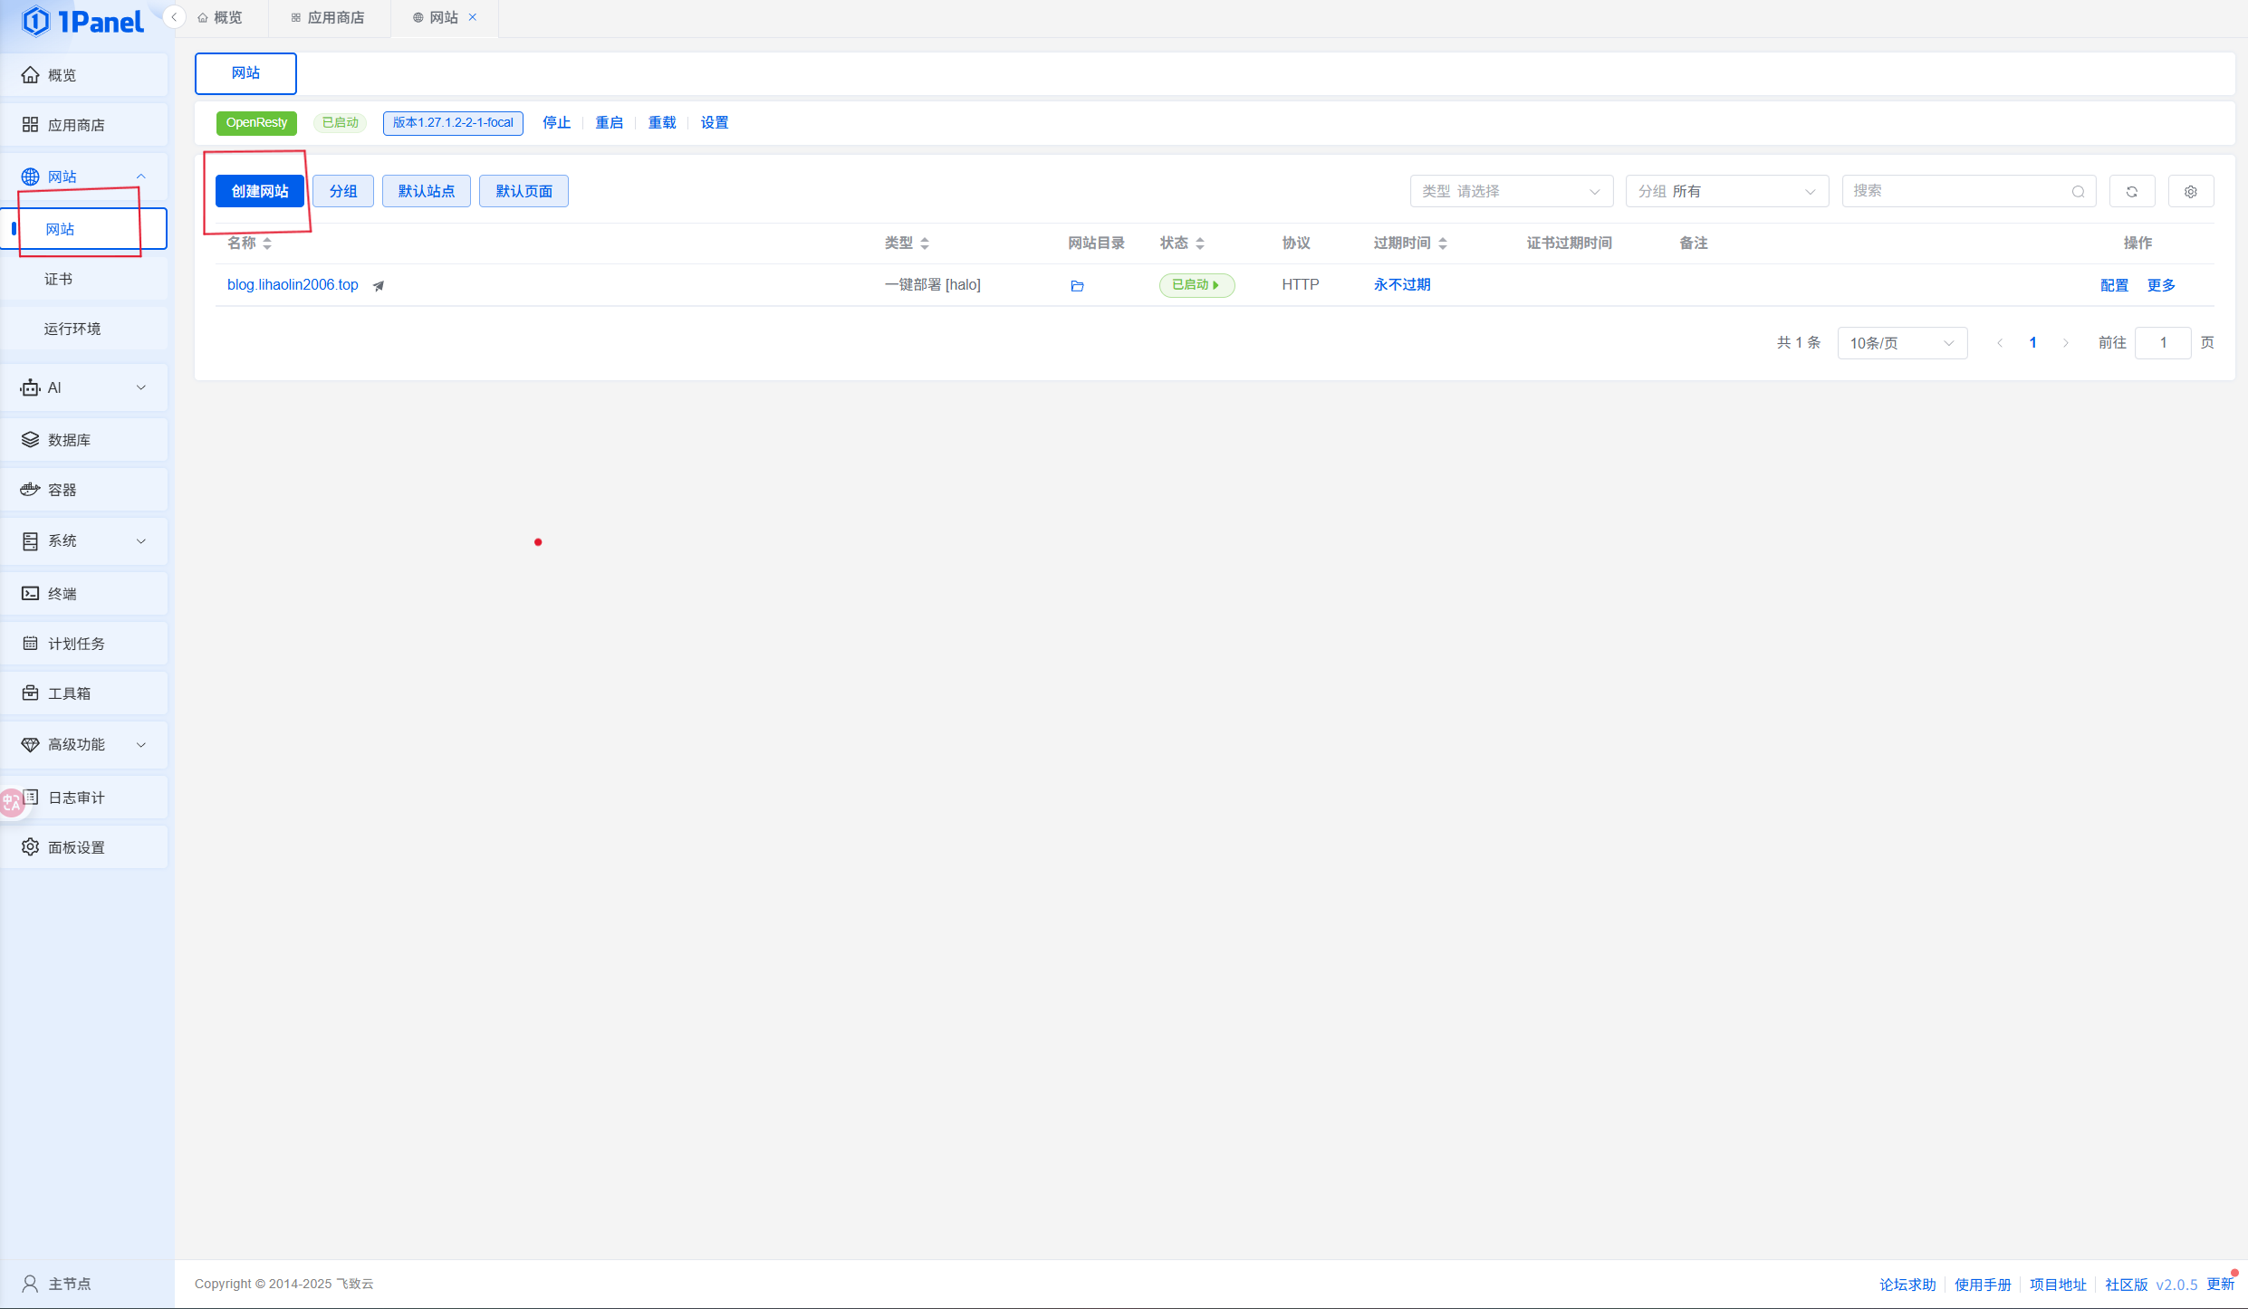
Task: Open blog.lihaolin2006.top via paper-plane icon
Action: pyautogui.click(x=379, y=286)
